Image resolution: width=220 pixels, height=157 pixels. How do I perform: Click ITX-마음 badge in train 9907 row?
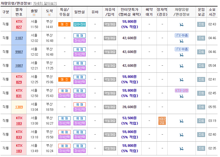point(182,49)
